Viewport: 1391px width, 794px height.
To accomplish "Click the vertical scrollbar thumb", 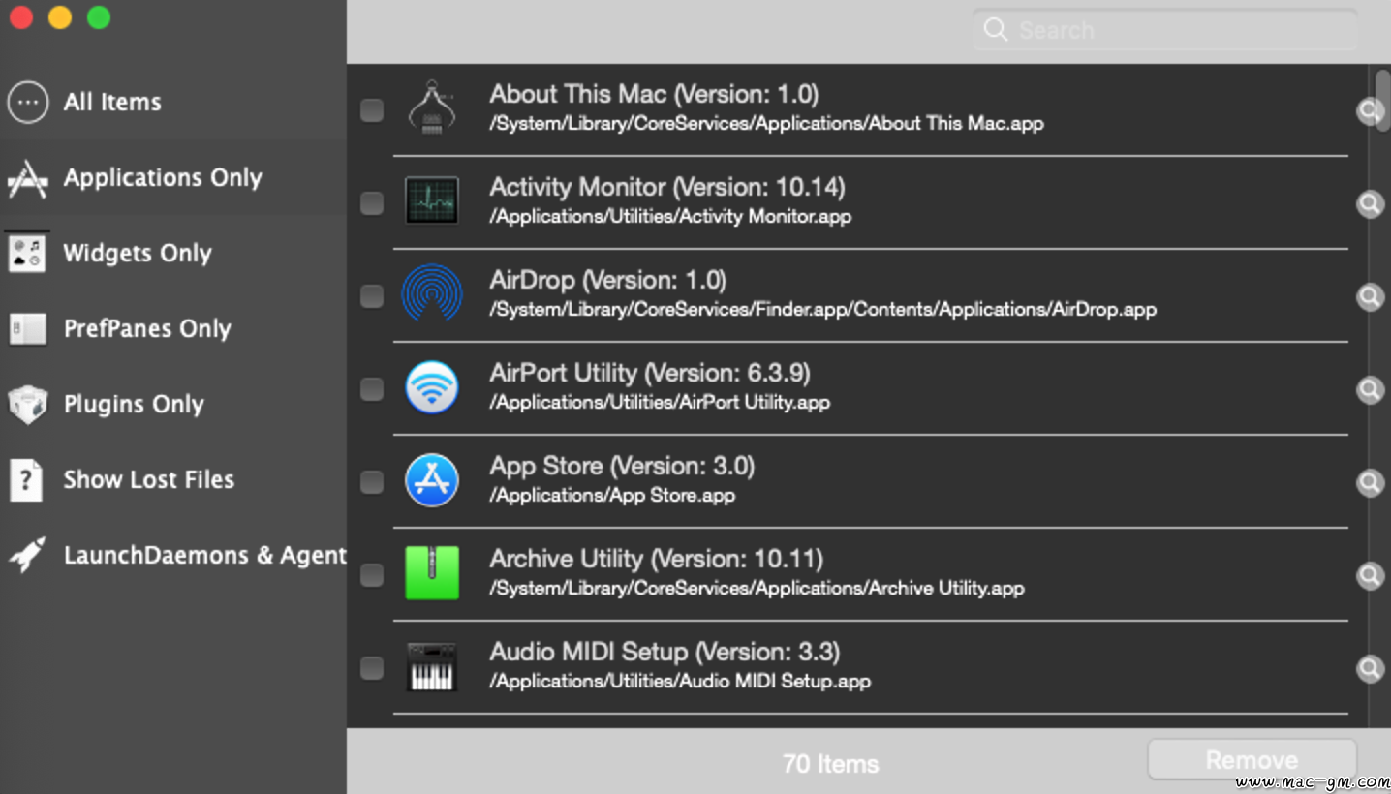I will (x=1381, y=102).
